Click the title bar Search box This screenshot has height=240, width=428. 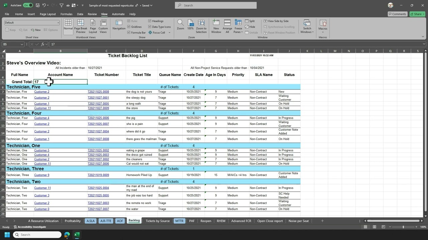(x=216, y=5)
